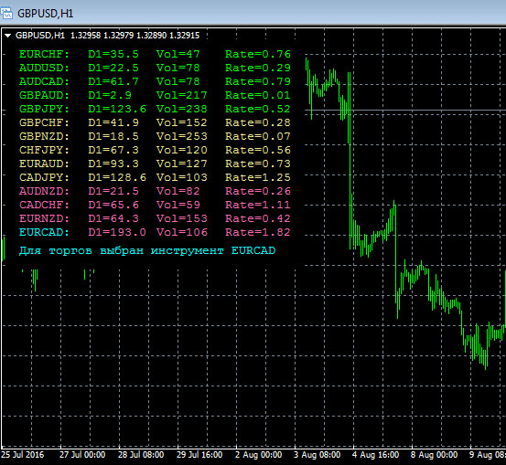Expand the chart dropdown triangle beside GBPUSD,H1
This screenshot has height=465, width=506.
click(x=8, y=36)
